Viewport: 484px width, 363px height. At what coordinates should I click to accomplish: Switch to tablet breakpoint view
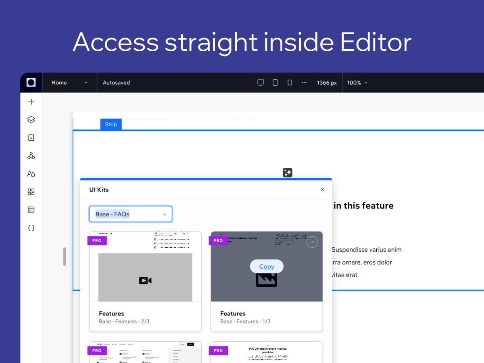click(275, 82)
